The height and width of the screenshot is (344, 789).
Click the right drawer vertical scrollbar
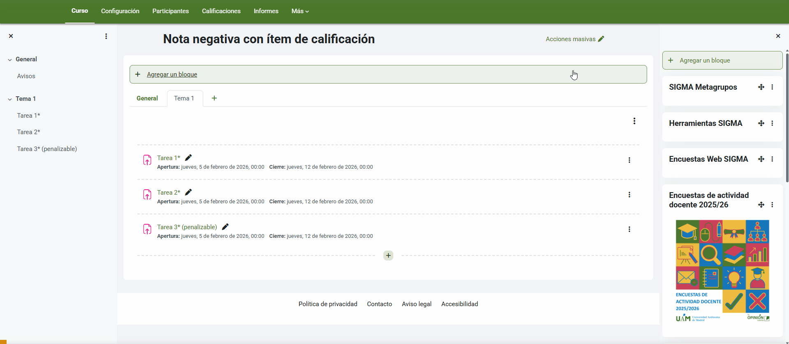pos(787,117)
